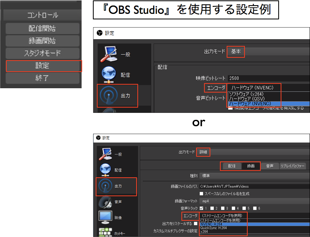The height and width of the screenshot is (237, 310).
Task: Open the 映像 monitor icon in the lower settings window
Action: click(105, 217)
